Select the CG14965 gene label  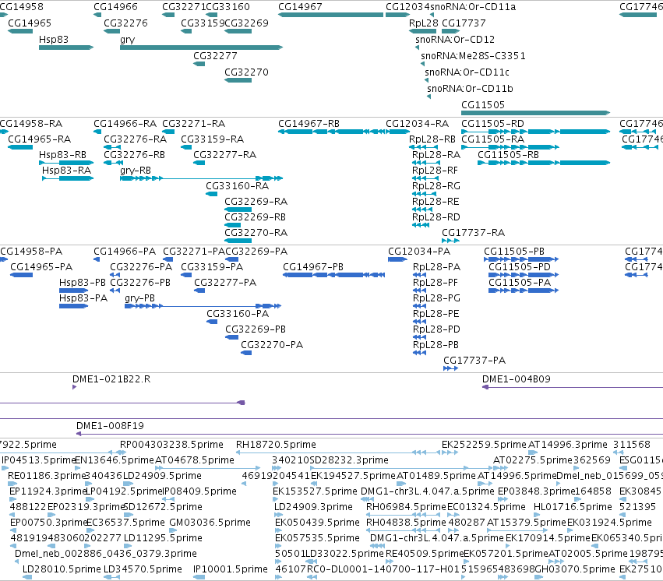pos(30,23)
